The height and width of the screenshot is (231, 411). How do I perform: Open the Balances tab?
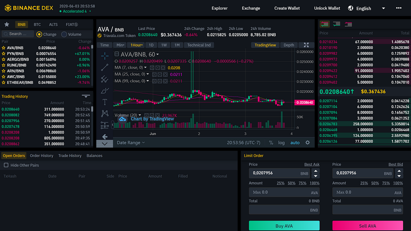(x=95, y=156)
